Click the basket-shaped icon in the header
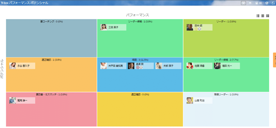This screenshot has height=128, width=276. click(267, 3)
